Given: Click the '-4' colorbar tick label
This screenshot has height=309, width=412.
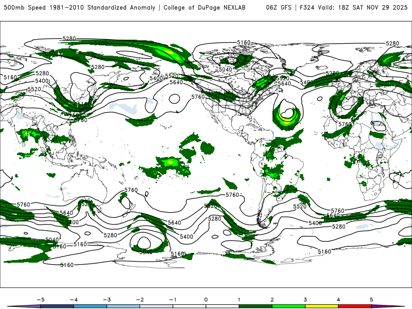Looking at the screenshot, I should point(74,300).
